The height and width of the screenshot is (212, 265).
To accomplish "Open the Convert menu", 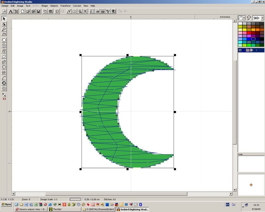I will click(x=77, y=6).
